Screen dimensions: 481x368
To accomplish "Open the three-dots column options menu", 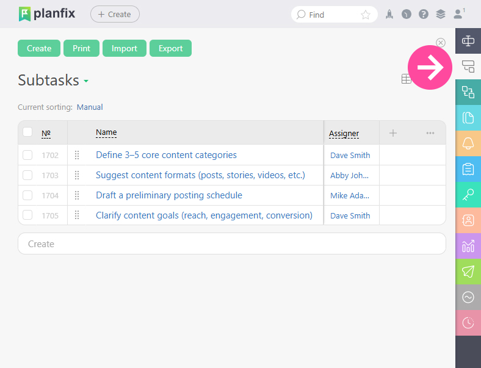I will [x=430, y=133].
